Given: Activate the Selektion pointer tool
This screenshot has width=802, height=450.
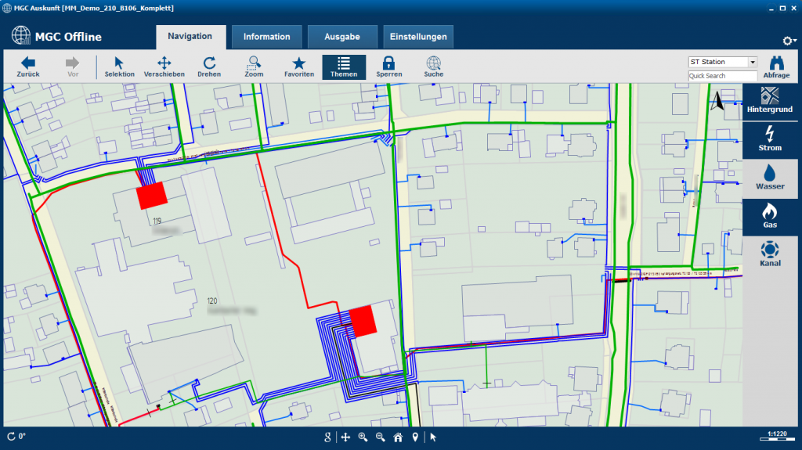Looking at the screenshot, I should click(119, 66).
